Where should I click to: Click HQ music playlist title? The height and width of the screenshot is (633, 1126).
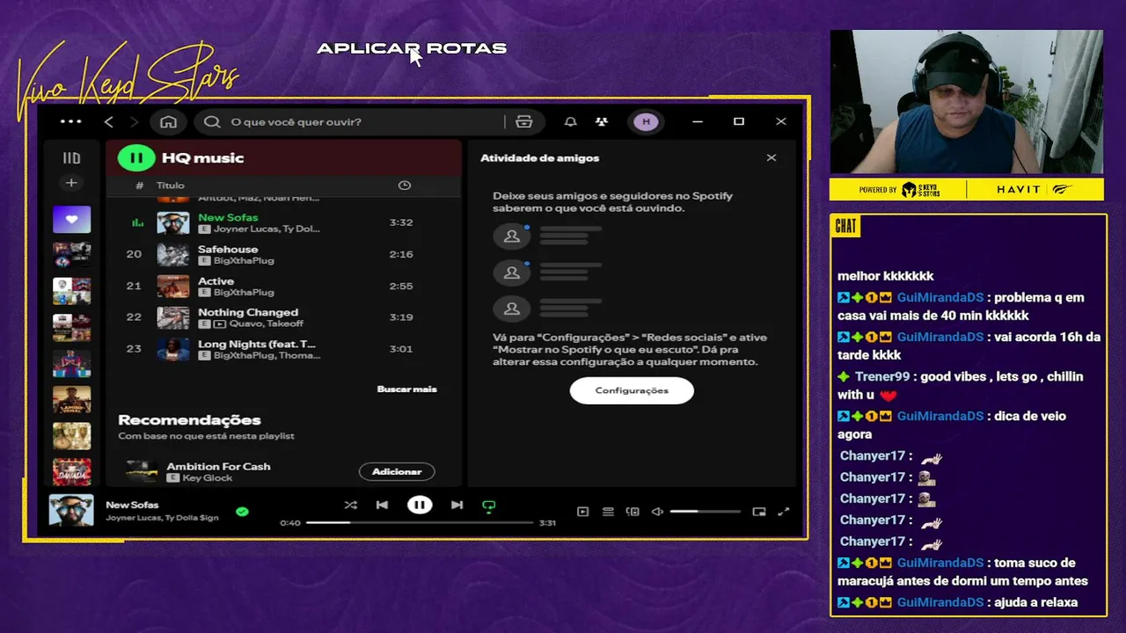point(202,158)
